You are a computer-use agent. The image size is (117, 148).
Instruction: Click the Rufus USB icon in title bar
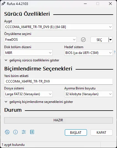[3, 4]
